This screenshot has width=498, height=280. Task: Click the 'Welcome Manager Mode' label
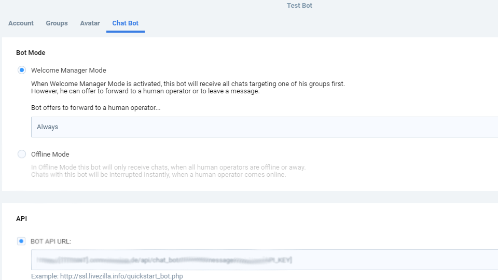click(x=68, y=70)
